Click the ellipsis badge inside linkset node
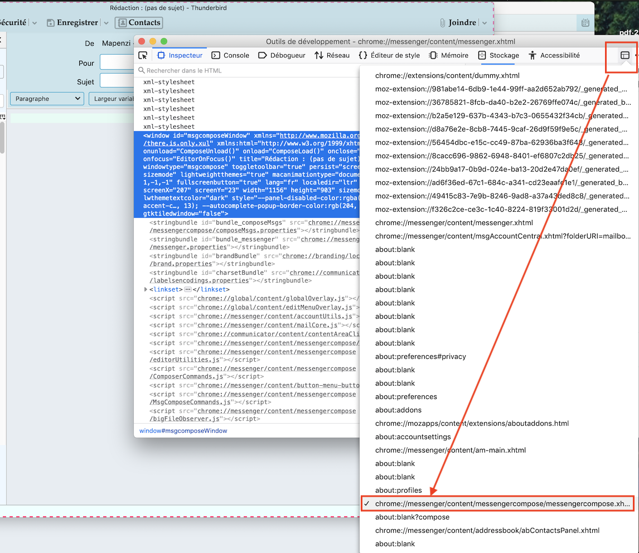 coord(188,290)
